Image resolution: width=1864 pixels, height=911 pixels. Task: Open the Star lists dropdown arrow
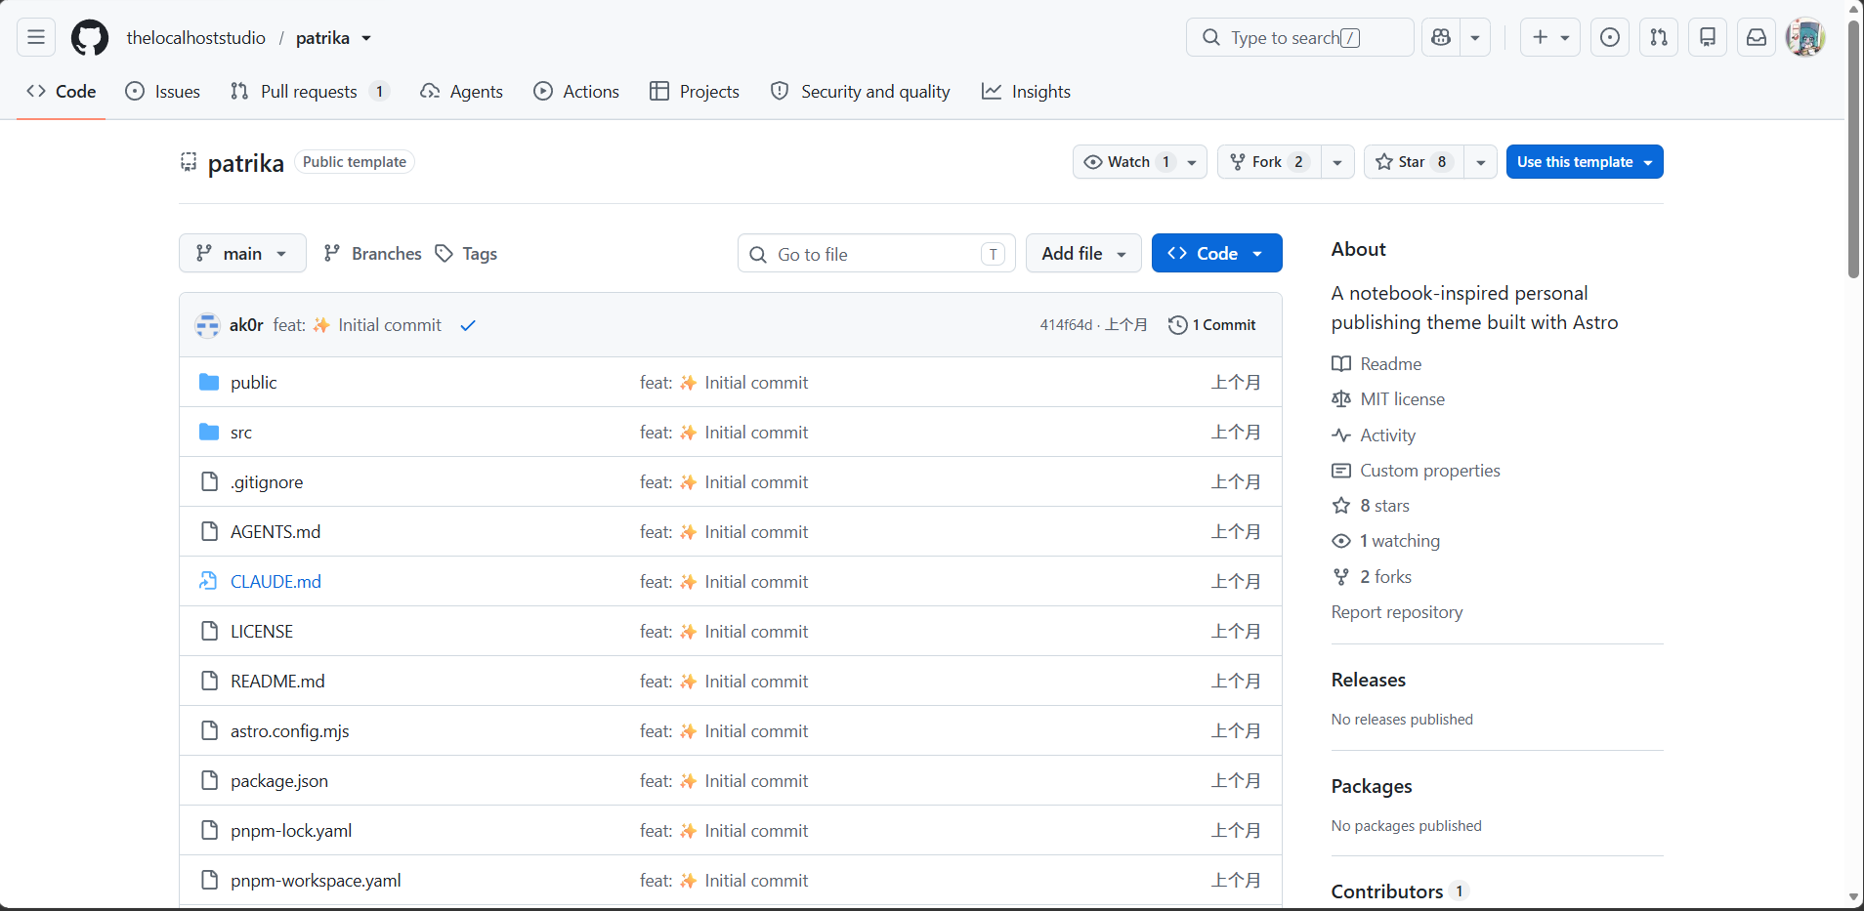1481,162
